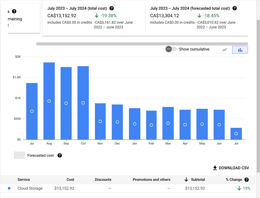Click the first July bar in chart
Viewport: 260px width, 198px height.
point(32,111)
